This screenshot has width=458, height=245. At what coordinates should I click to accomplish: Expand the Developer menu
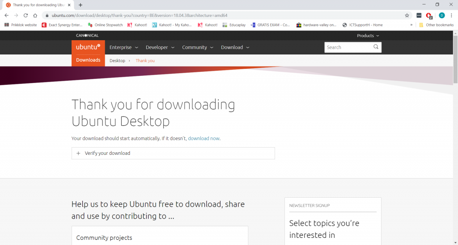[160, 47]
